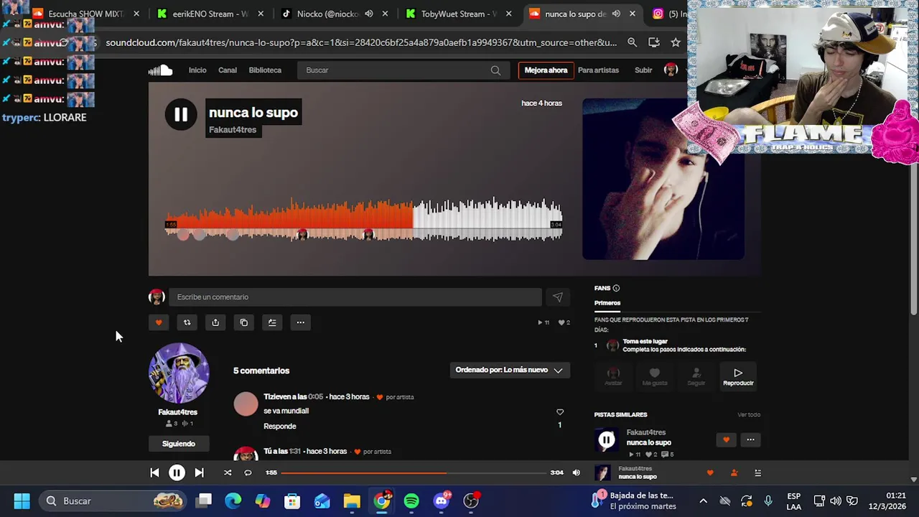Click Ver todo for similar tracks

tap(749, 414)
